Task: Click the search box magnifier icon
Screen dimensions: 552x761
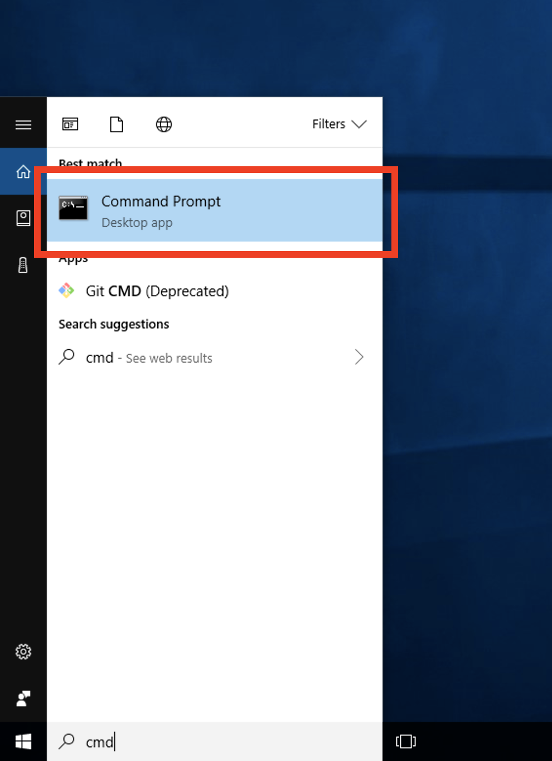Action: click(x=66, y=741)
